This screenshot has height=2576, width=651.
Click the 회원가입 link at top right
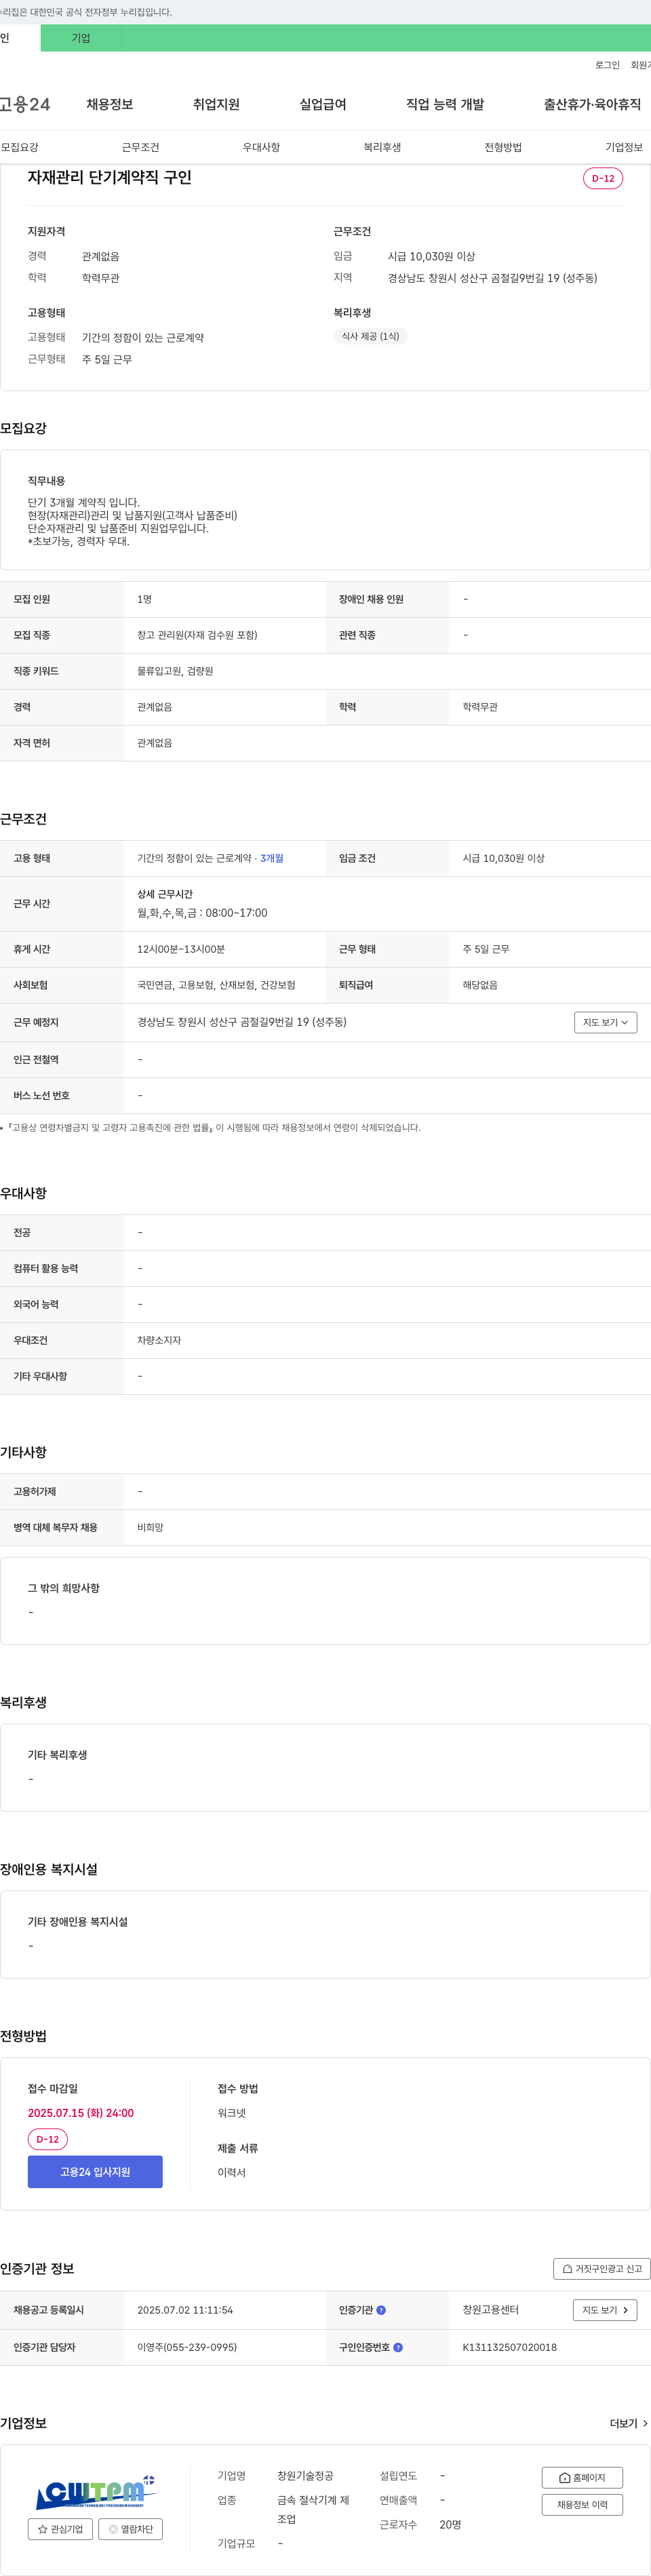point(640,65)
